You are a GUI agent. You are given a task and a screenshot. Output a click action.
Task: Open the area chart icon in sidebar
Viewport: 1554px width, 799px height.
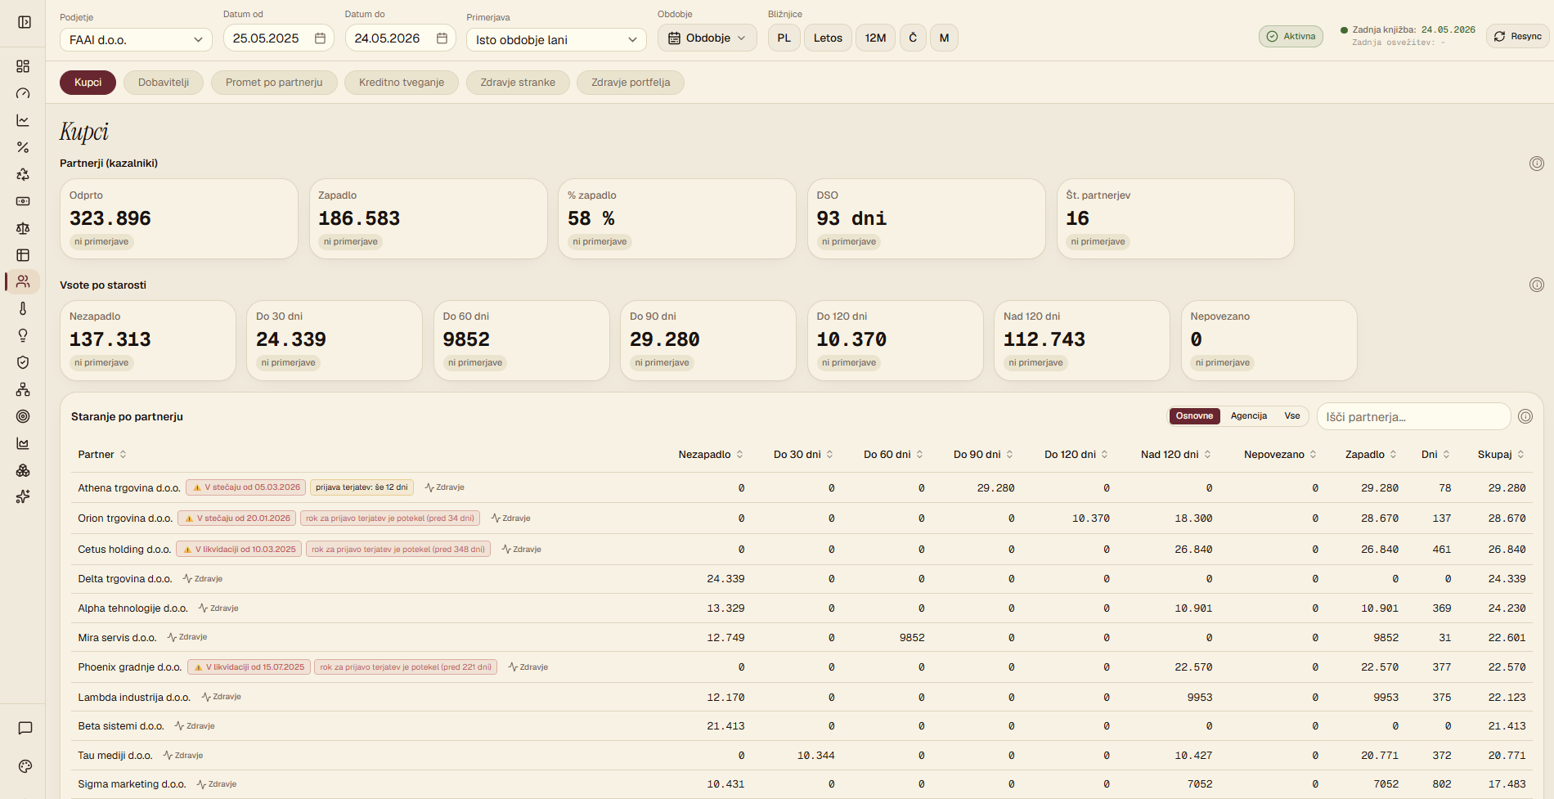[x=23, y=443]
